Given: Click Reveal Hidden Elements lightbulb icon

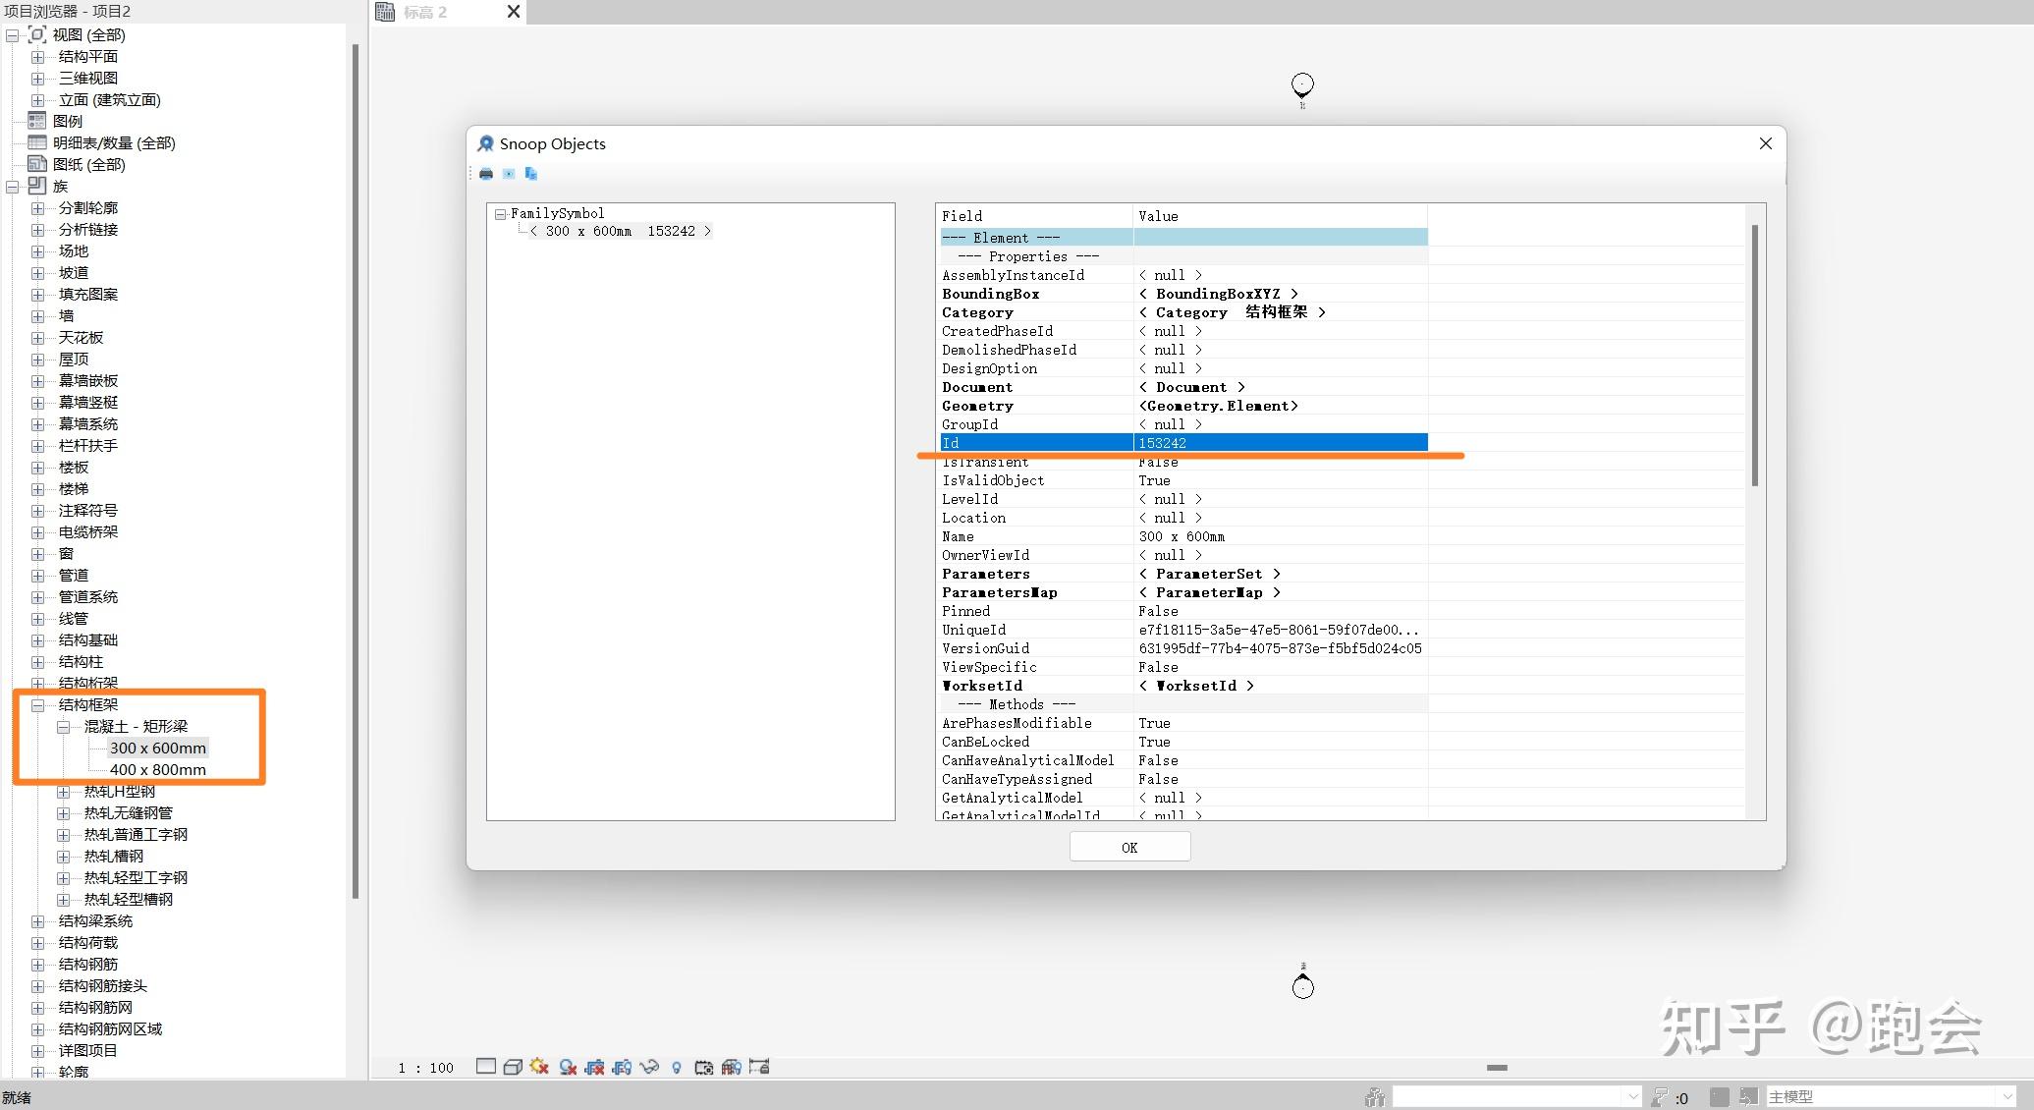Looking at the screenshot, I should (x=676, y=1068).
